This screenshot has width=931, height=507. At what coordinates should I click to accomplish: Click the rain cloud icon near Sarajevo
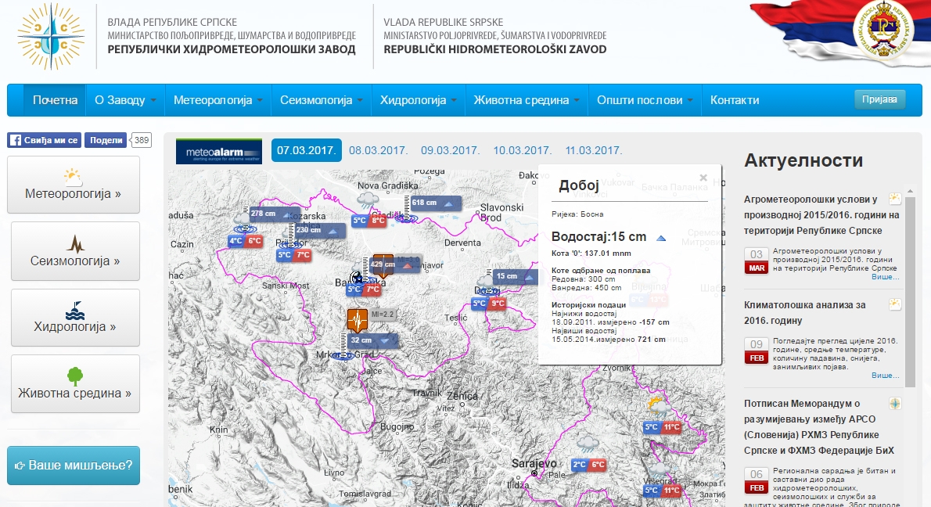tap(584, 445)
